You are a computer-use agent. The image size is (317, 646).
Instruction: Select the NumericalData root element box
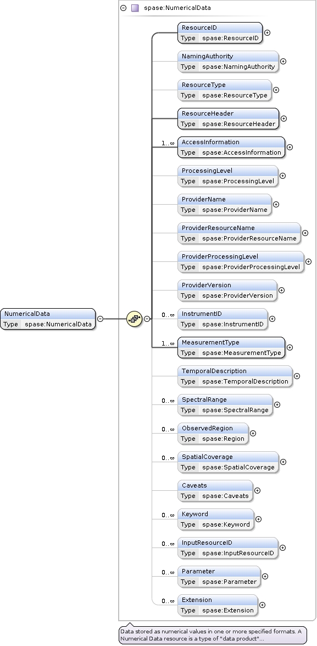[48, 319]
